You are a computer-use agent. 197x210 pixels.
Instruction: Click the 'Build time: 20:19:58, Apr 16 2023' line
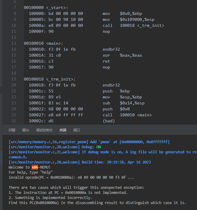pos(116,162)
